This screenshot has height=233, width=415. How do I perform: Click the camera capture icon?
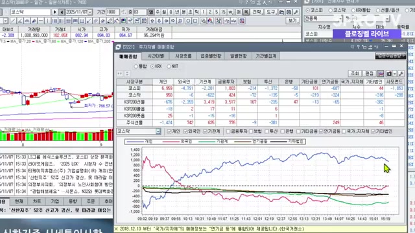[x=389, y=74]
